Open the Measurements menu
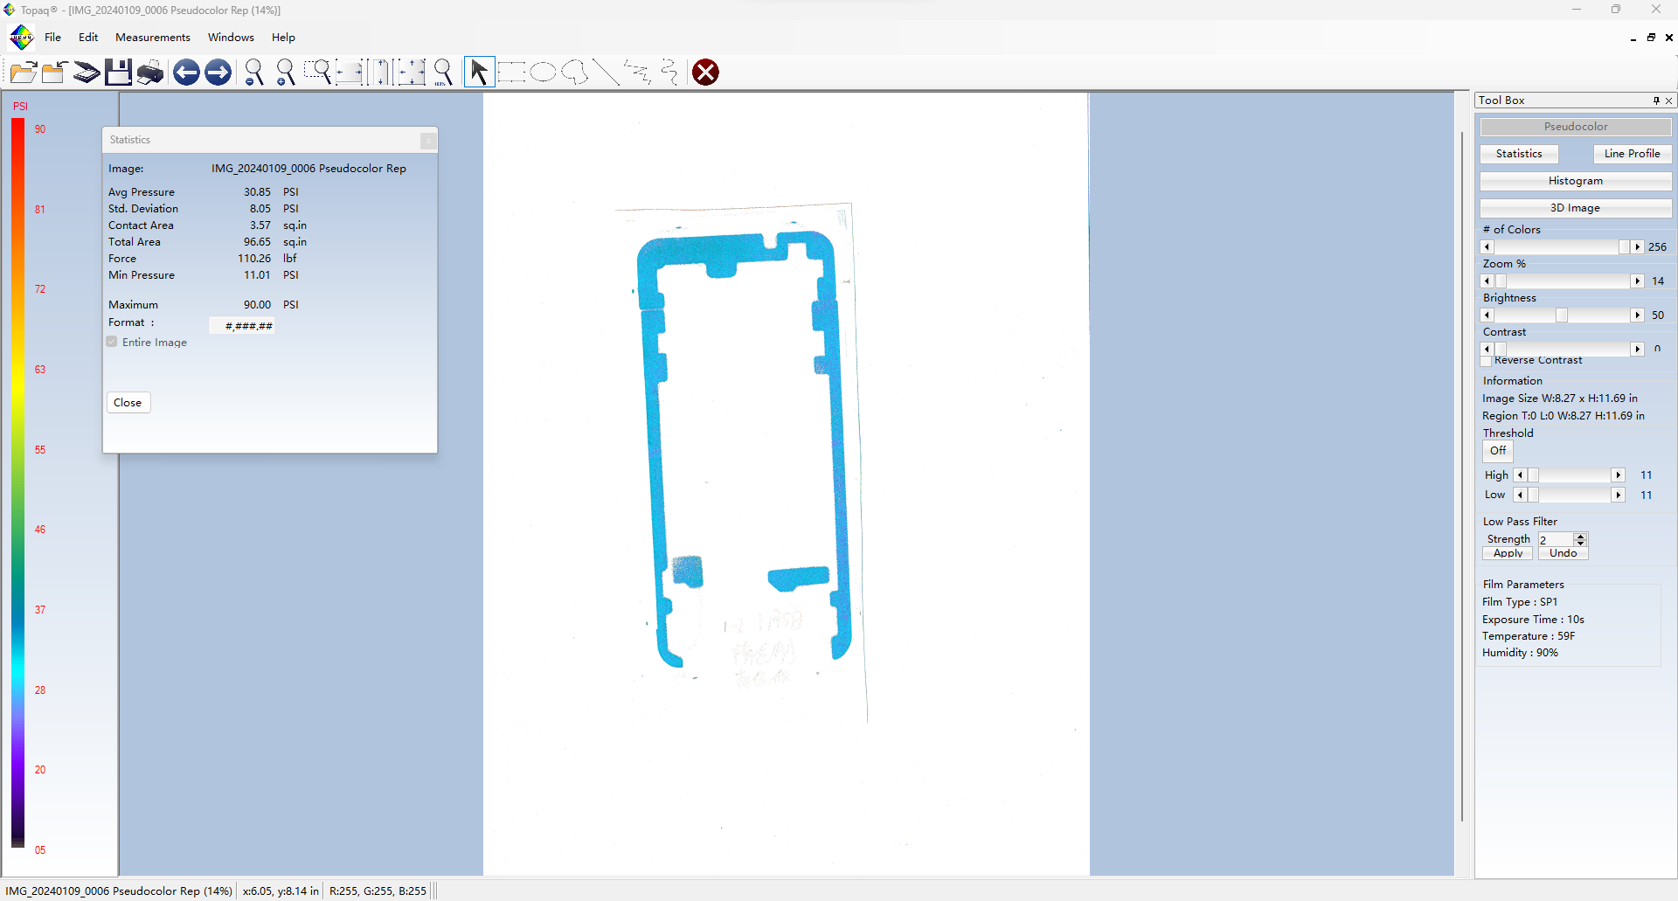Viewport: 1678px width, 901px height. click(152, 38)
